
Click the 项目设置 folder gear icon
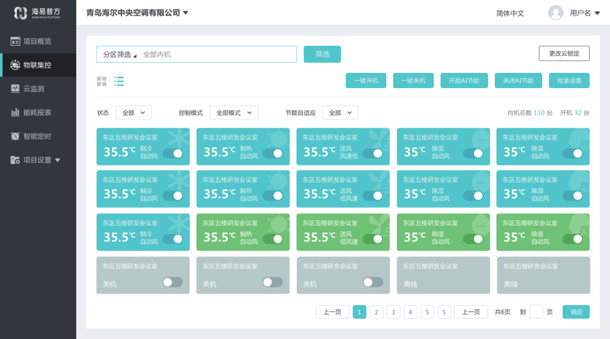pos(15,160)
